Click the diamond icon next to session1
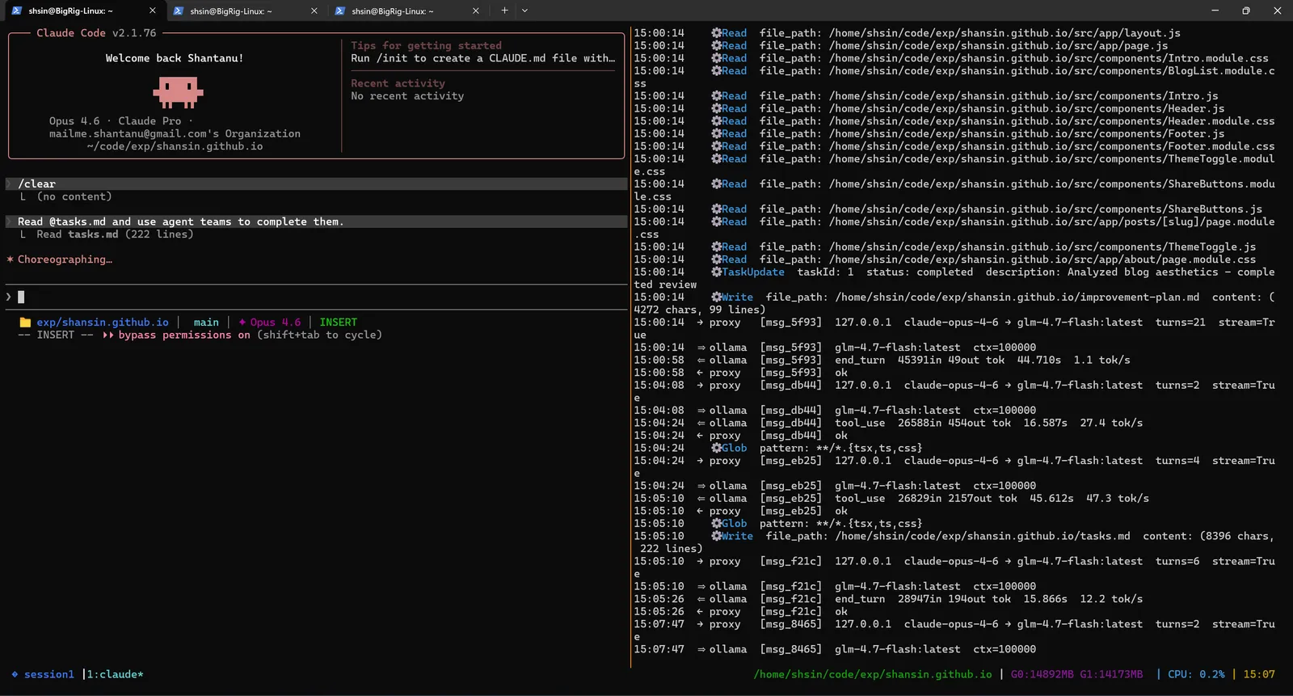The width and height of the screenshot is (1293, 696). 15,674
